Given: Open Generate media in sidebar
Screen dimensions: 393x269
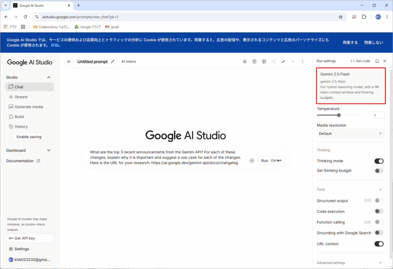Looking at the screenshot, I should point(30,107).
